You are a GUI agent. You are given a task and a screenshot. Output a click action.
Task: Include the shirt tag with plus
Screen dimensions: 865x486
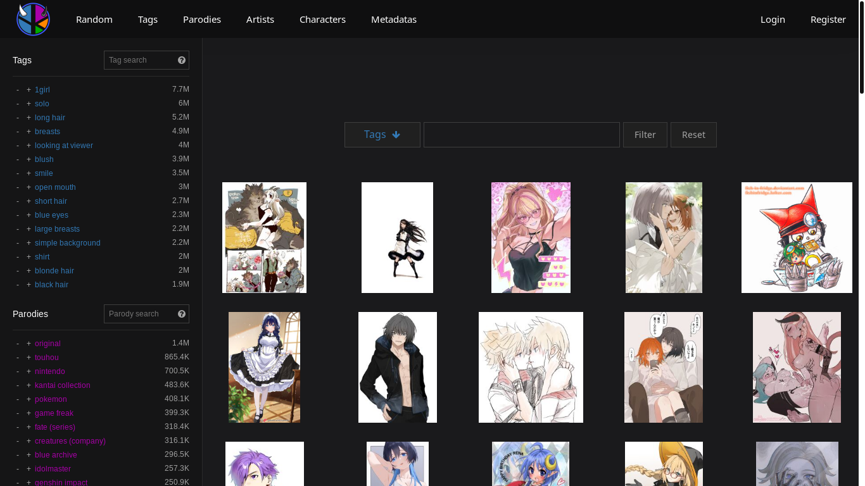tap(28, 257)
